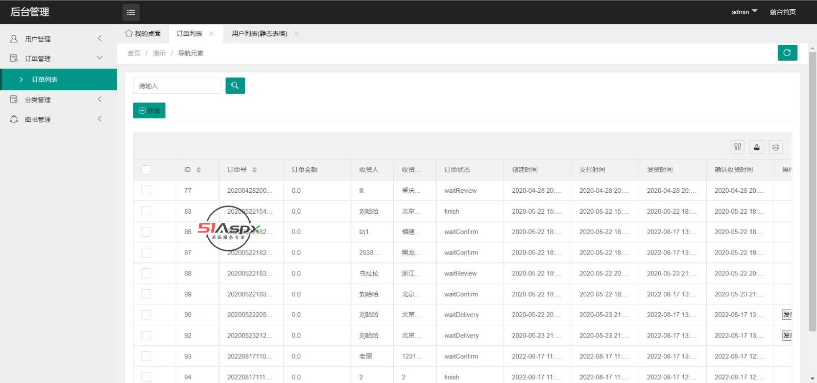Select 订单列表 in the sidebar
This screenshot has width=817, height=383.
coord(59,80)
